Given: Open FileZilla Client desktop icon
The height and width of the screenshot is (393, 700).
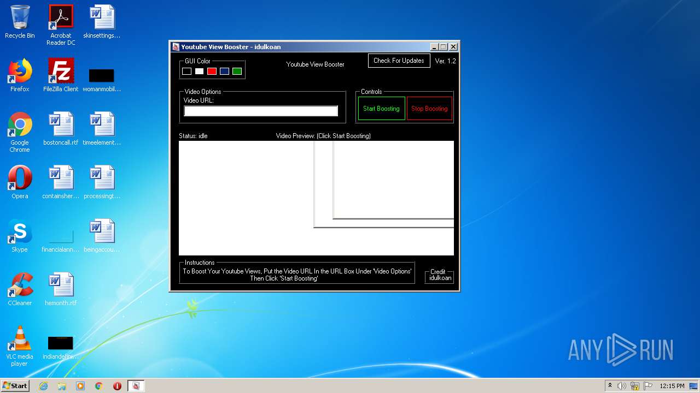Looking at the screenshot, I should [x=61, y=76].
